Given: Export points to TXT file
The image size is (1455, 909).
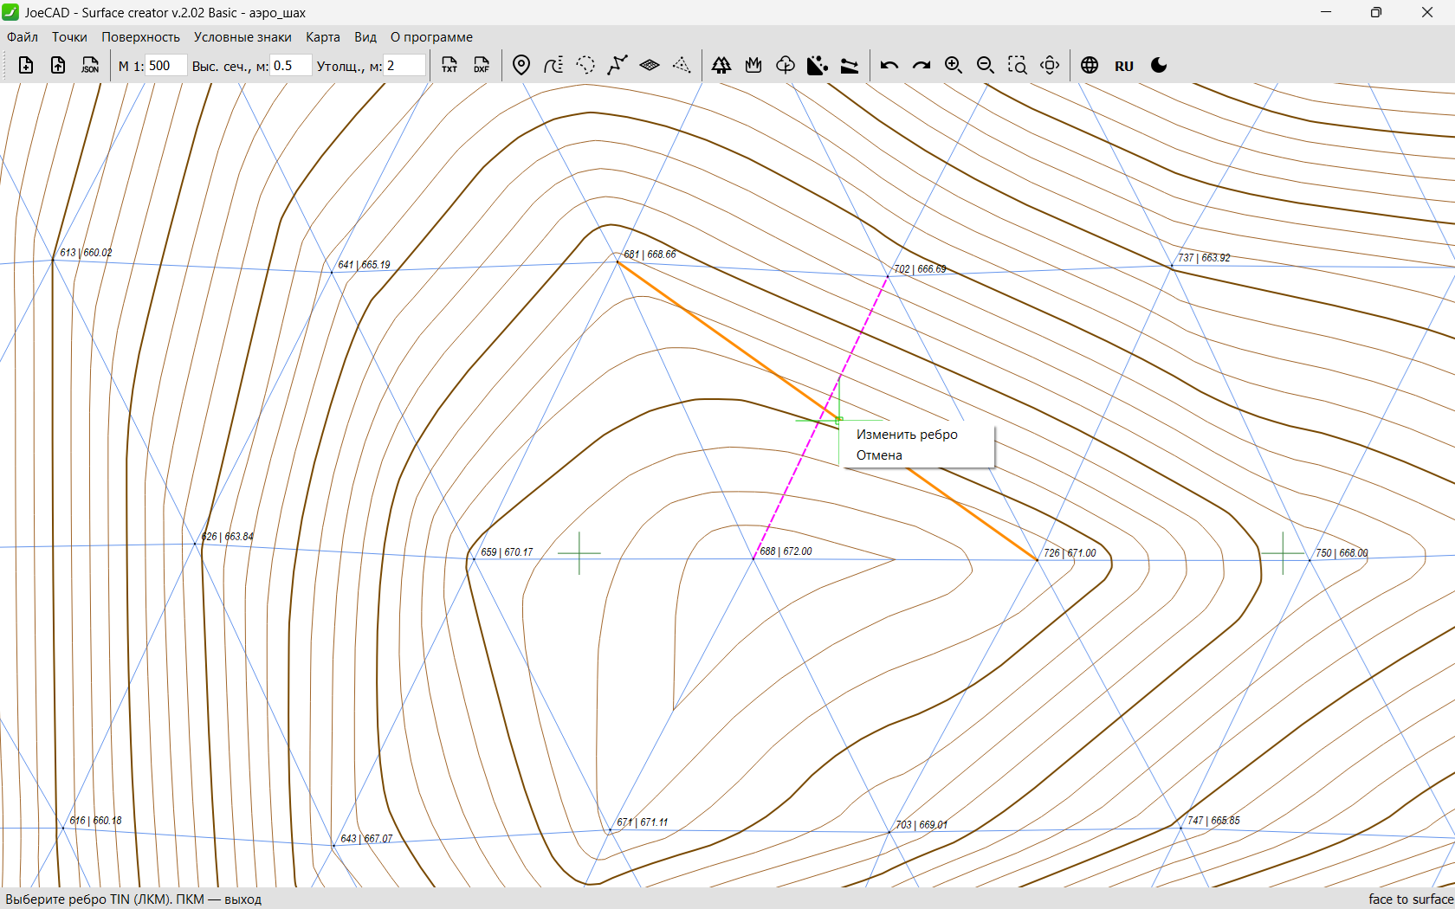Looking at the screenshot, I should (449, 66).
